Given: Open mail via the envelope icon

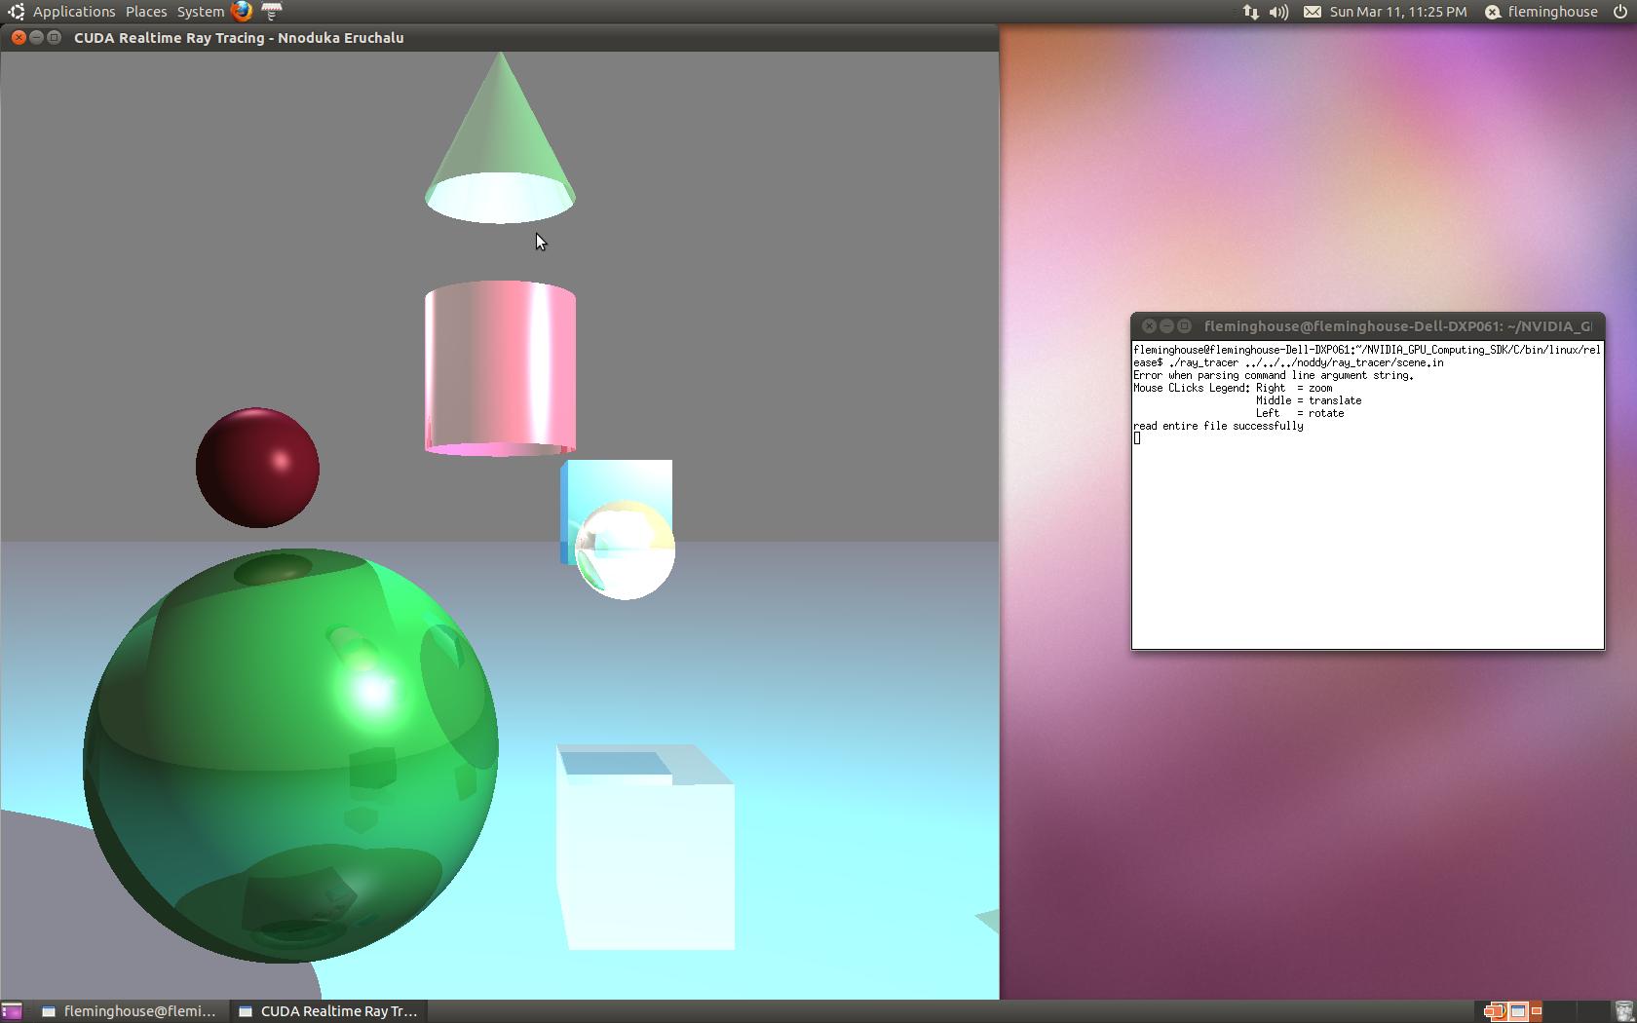Looking at the screenshot, I should pyautogui.click(x=1311, y=12).
